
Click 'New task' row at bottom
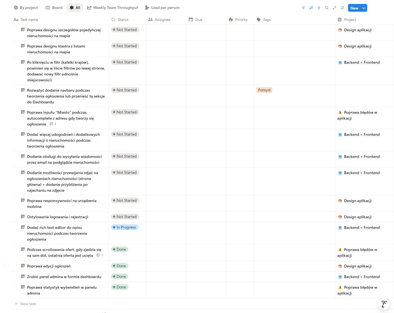click(x=28, y=304)
